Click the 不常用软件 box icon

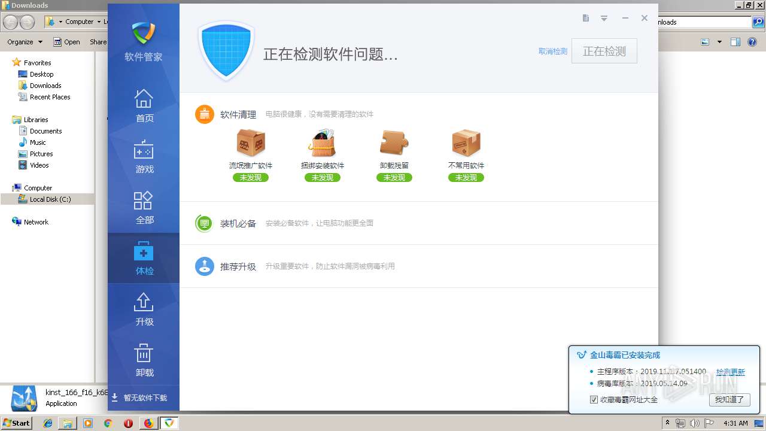coord(466,144)
